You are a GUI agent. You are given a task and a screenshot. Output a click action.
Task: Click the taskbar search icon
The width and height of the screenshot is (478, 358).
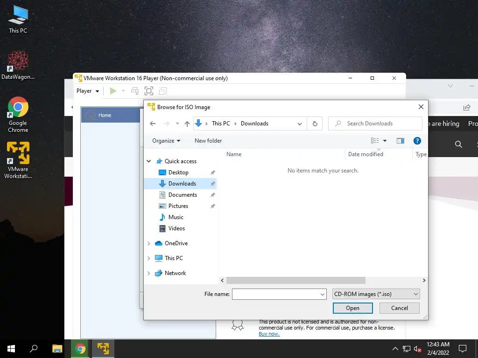pos(34,349)
